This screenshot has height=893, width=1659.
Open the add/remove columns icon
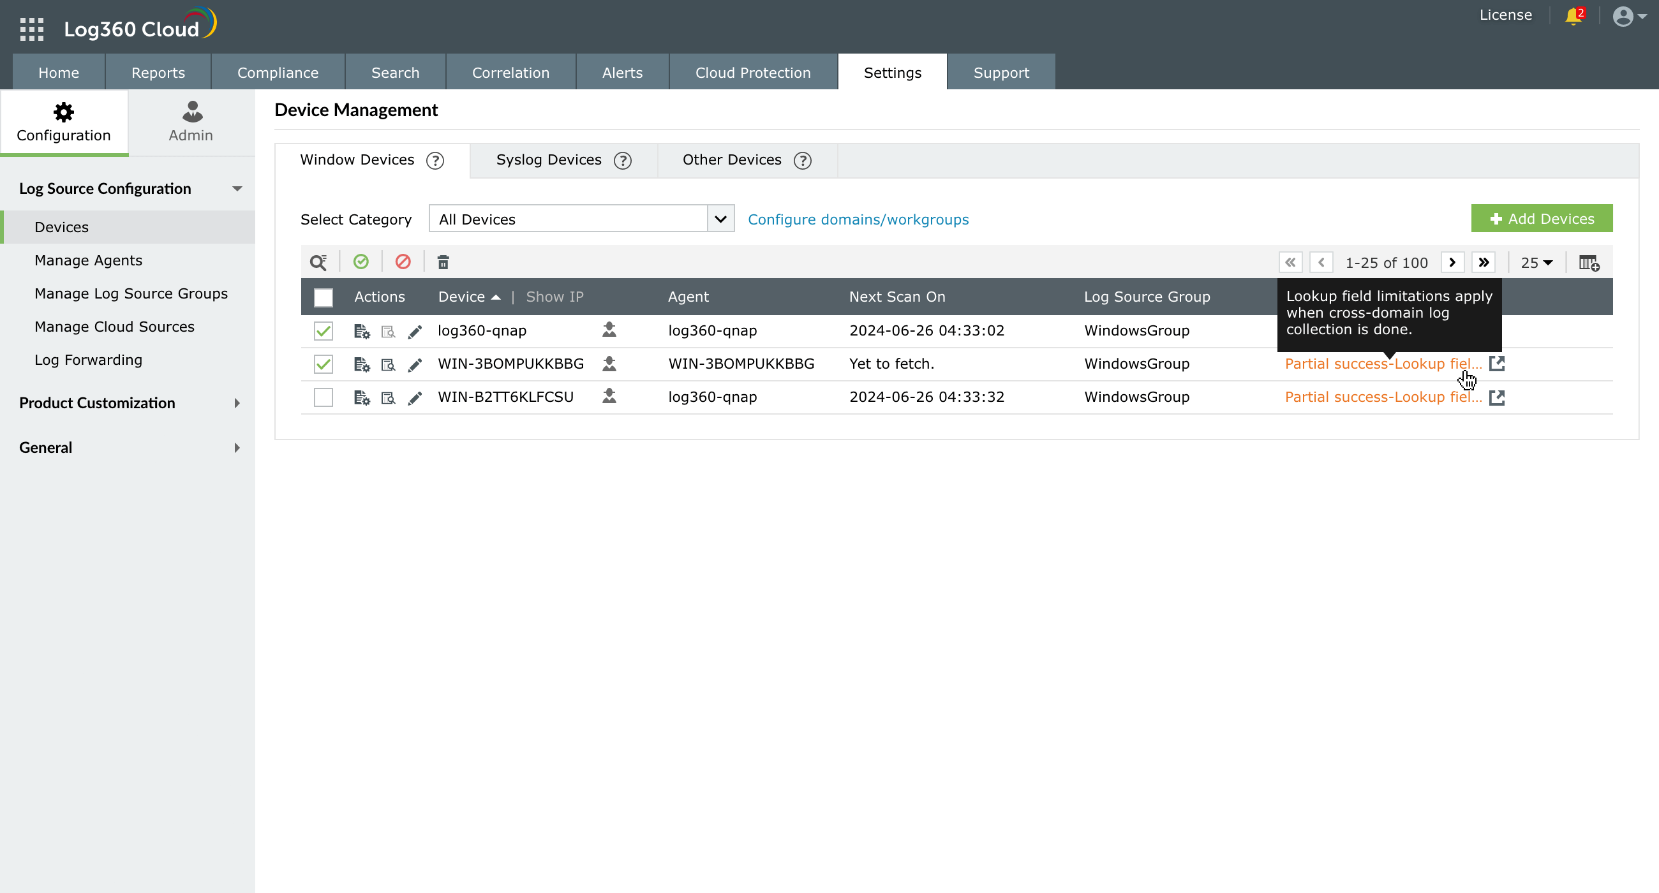tap(1588, 263)
